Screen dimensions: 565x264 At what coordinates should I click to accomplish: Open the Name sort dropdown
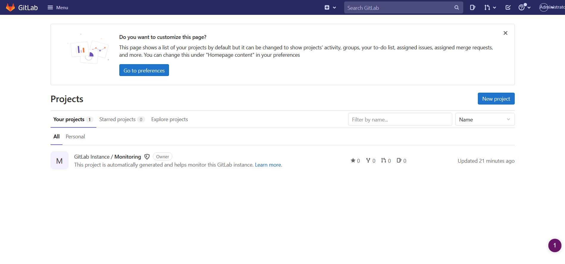pos(485,119)
